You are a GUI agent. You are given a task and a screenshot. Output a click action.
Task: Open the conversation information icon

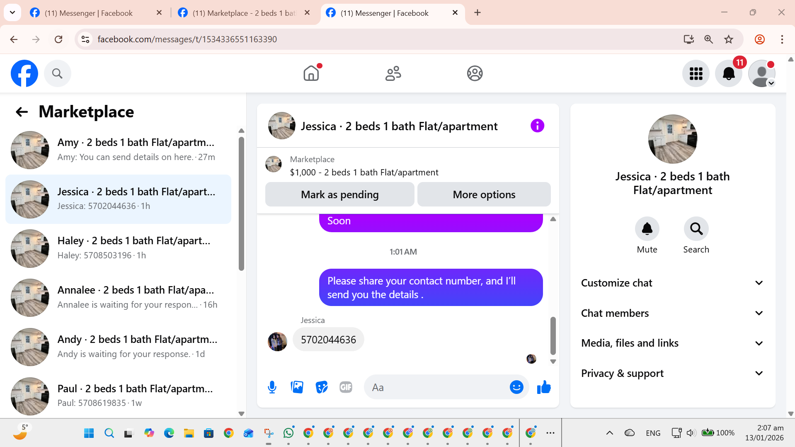click(537, 126)
